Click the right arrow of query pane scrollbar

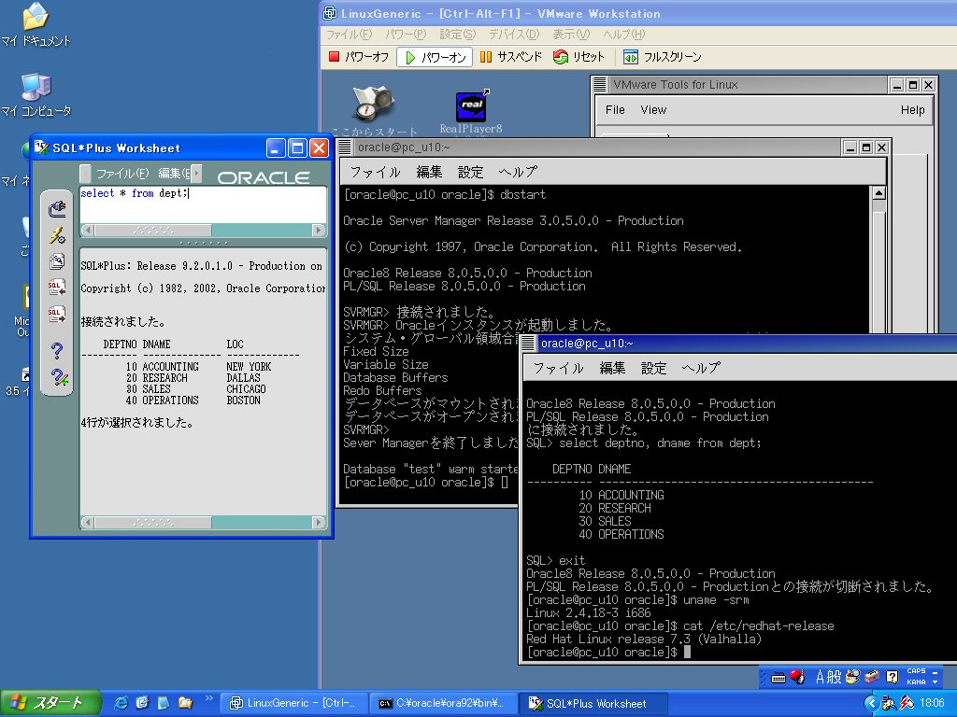319,231
